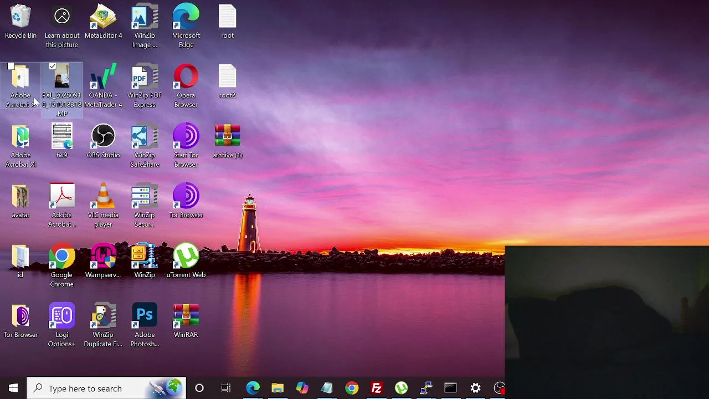Open the Windows Start menu

(13, 388)
